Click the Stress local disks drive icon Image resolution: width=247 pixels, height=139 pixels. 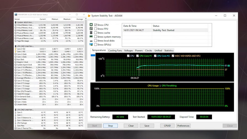[x=91, y=41]
